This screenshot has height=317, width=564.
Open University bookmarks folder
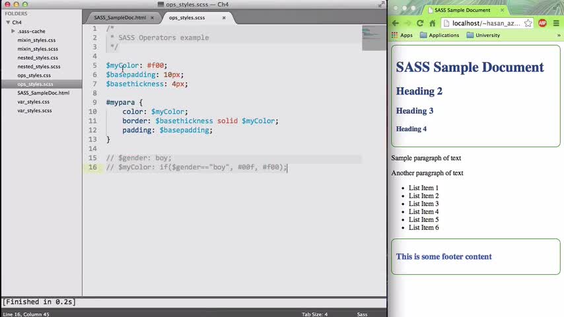[483, 35]
